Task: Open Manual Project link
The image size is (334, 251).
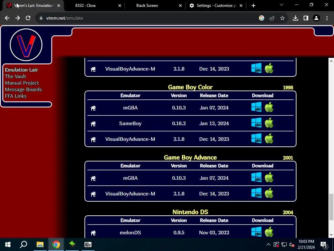Action: tap(22, 83)
